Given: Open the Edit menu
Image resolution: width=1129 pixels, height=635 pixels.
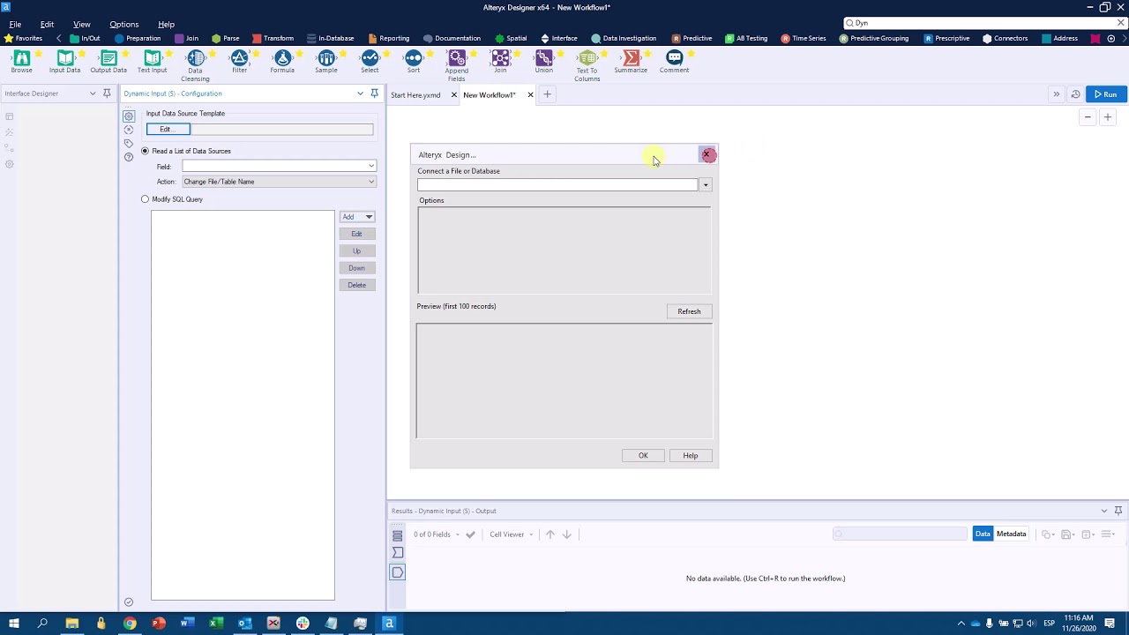Looking at the screenshot, I should pyautogui.click(x=47, y=24).
